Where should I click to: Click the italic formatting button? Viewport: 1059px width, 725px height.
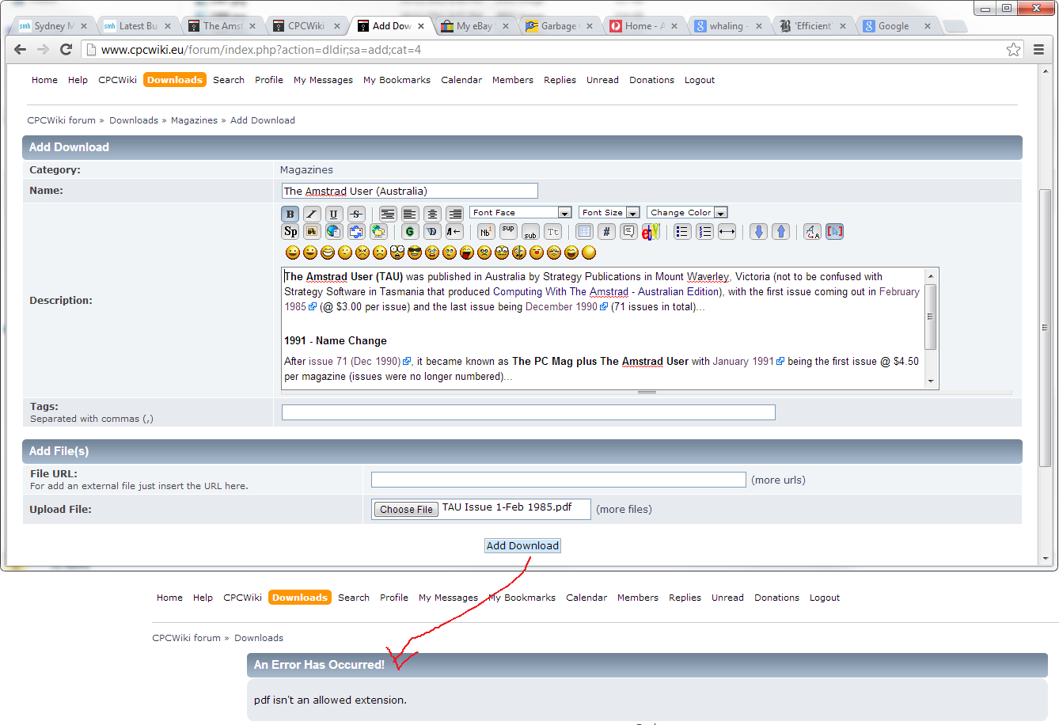[312, 214]
